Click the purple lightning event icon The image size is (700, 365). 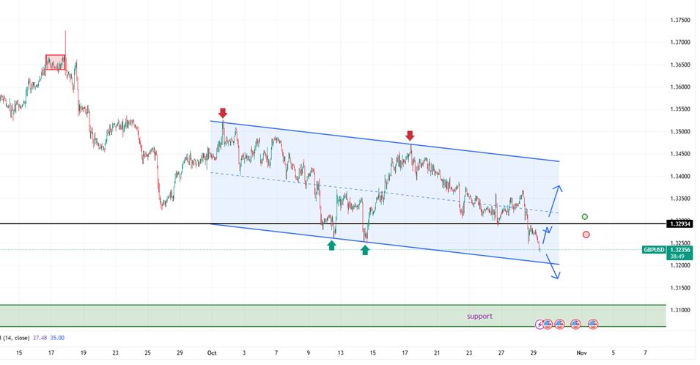(541, 323)
